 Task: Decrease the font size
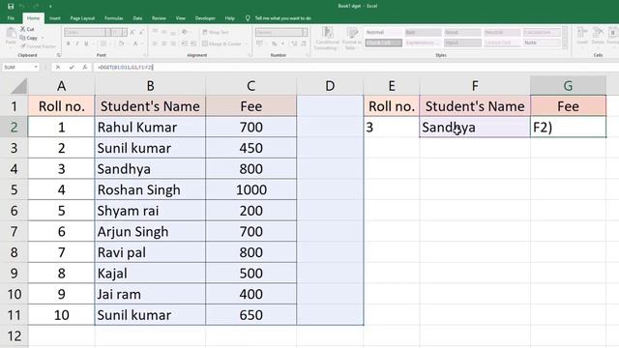click(x=141, y=32)
